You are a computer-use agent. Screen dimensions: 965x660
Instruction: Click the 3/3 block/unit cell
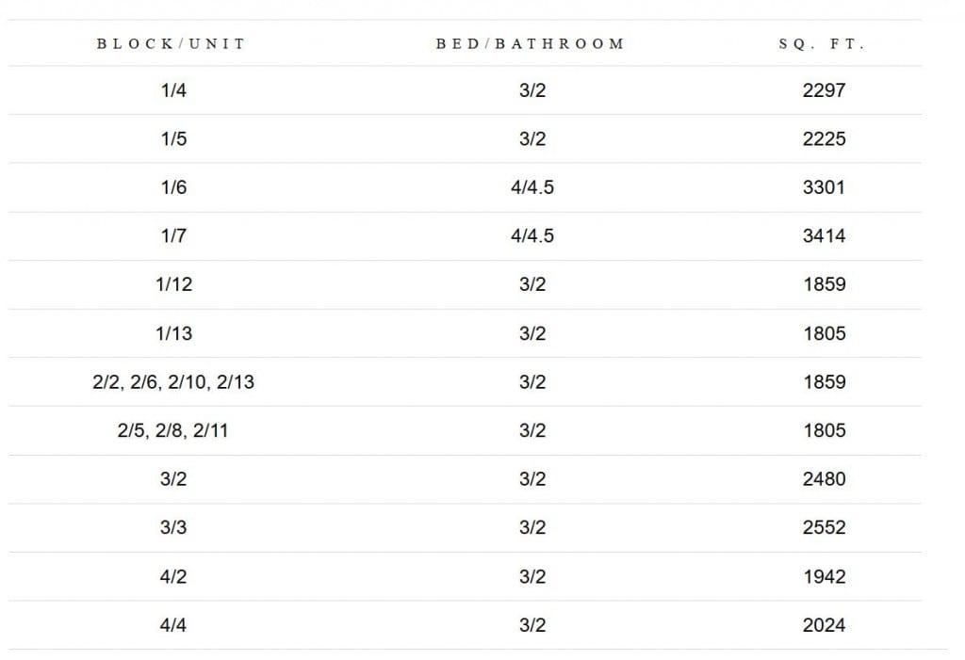point(173,528)
